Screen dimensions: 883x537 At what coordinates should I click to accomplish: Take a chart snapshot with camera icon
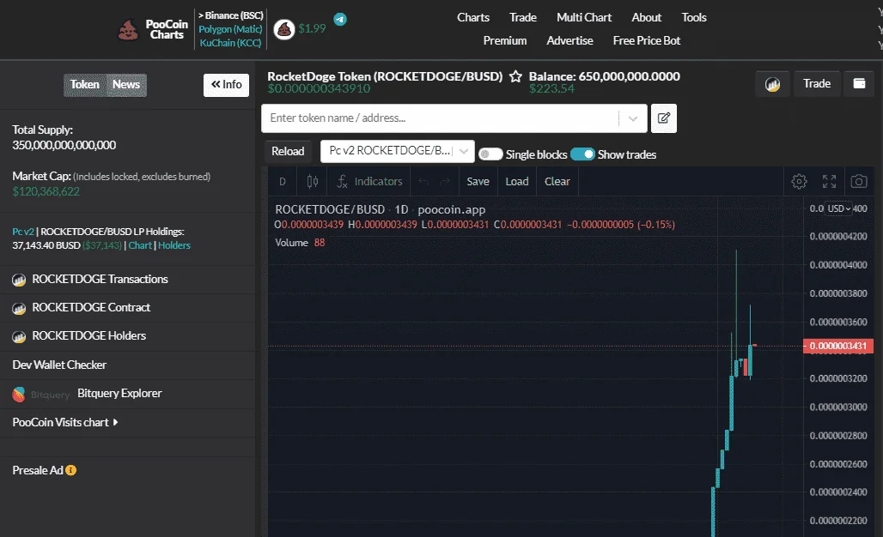click(859, 182)
